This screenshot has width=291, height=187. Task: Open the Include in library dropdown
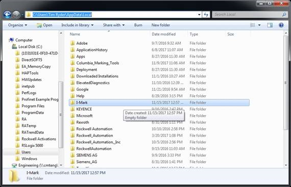point(78,25)
